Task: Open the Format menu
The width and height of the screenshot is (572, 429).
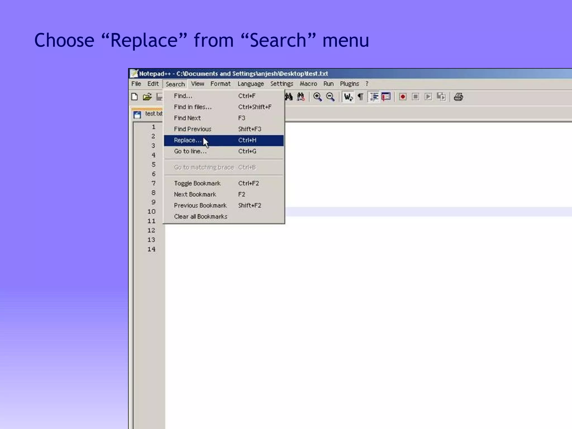Action: [x=220, y=84]
